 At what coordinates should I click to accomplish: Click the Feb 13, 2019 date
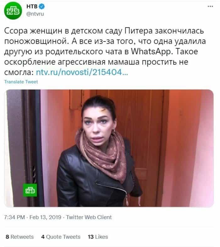[45, 217]
